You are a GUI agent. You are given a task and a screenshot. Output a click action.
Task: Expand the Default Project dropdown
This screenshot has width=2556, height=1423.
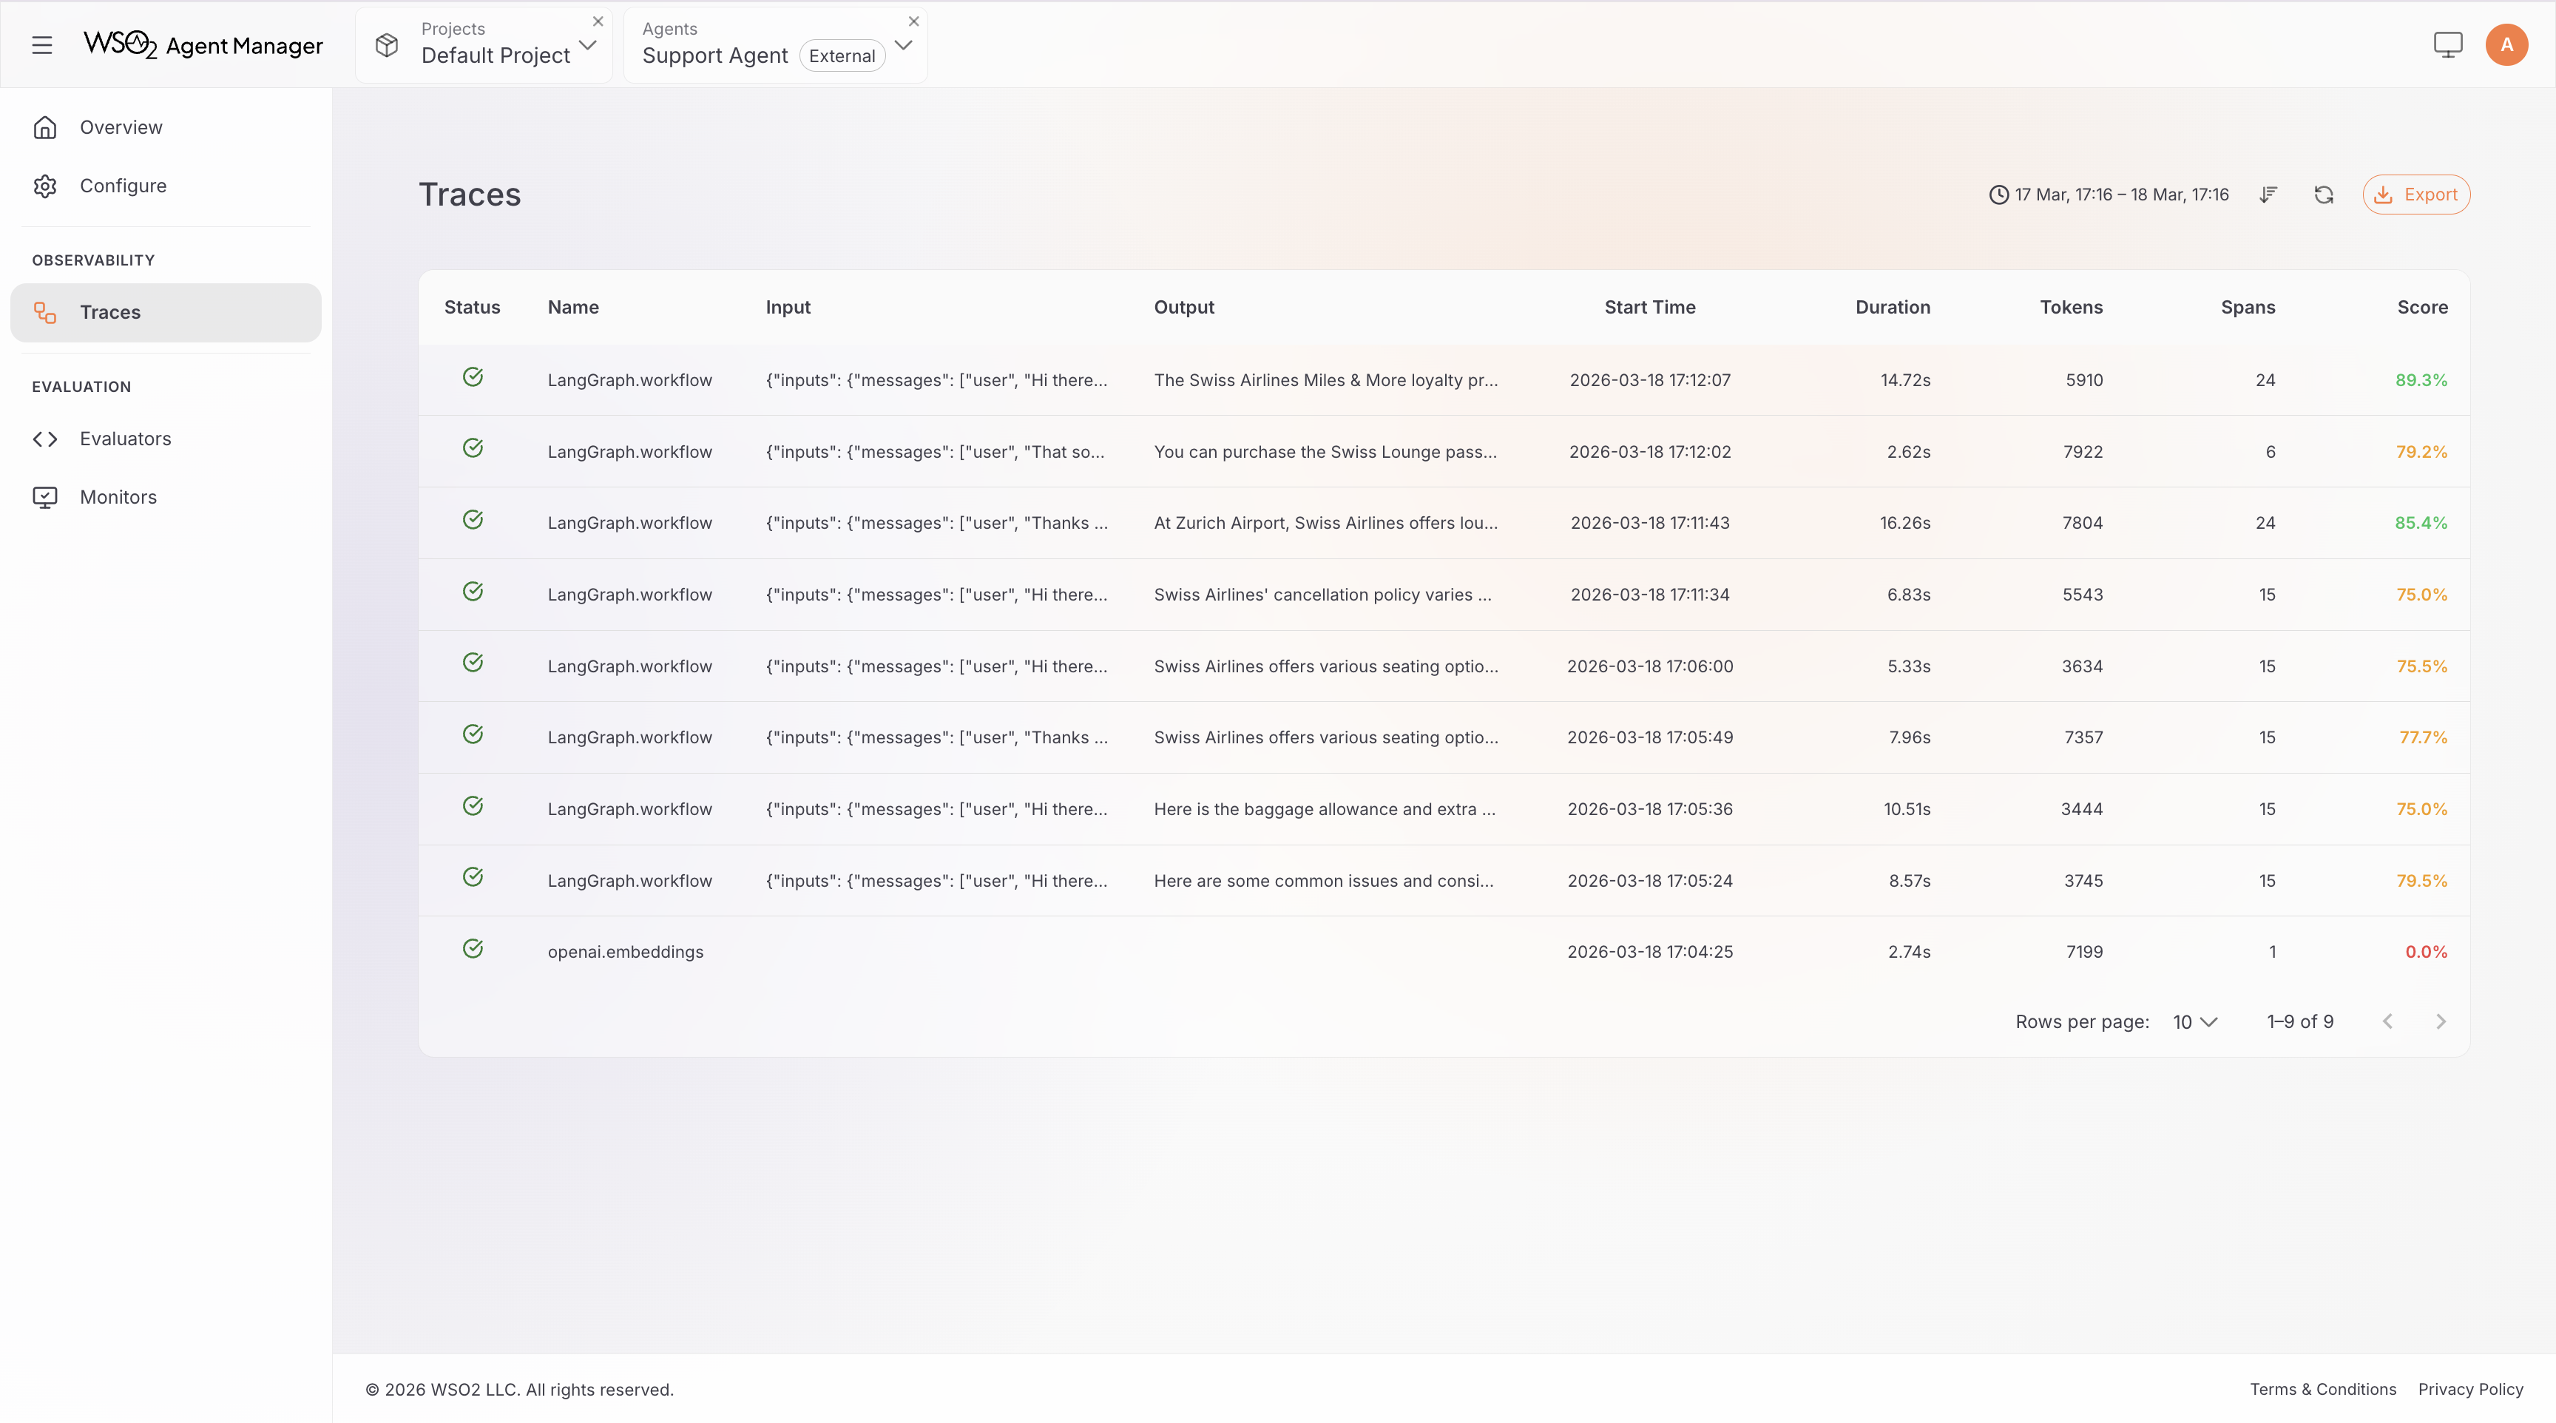click(587, 44)
